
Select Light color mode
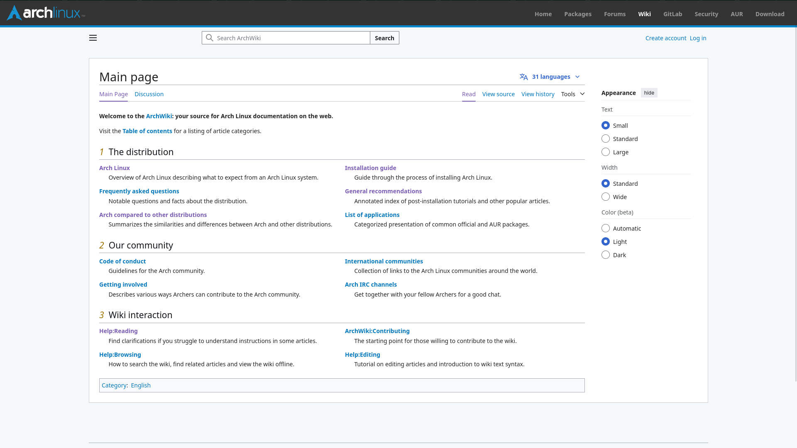click(x=606, y=241)
